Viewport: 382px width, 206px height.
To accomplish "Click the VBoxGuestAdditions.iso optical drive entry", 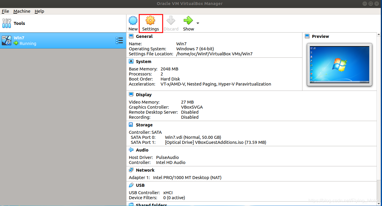I will click(x=215, y=142).
